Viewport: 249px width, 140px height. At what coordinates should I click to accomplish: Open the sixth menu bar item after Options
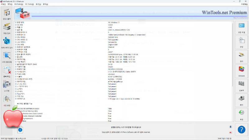[x=45, y=4]
